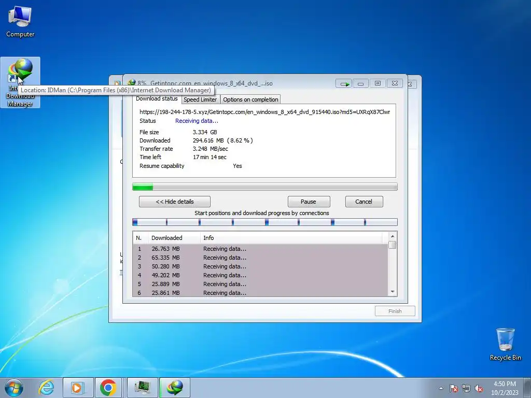Open the Computer desktop icon
The image size is (531, 398).
pos(20,22)
